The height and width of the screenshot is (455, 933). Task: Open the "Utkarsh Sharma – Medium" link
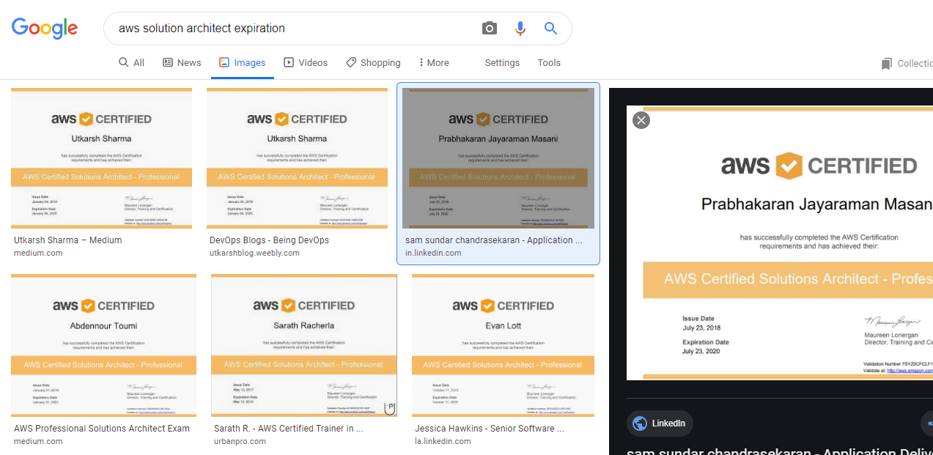coord(67,240)
